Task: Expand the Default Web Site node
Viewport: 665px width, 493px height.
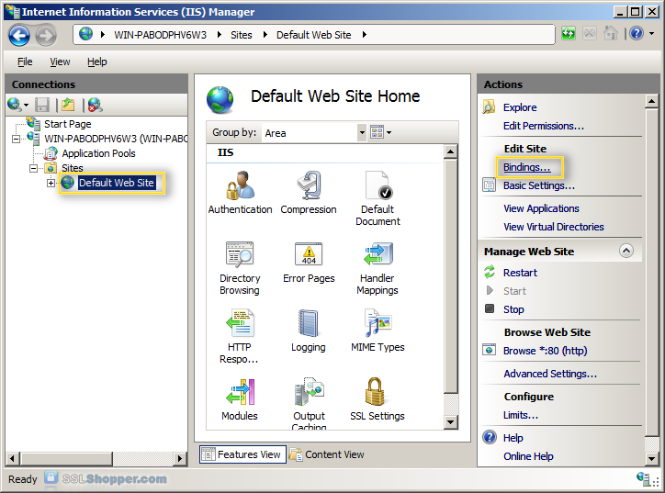Action: point(51,183)
